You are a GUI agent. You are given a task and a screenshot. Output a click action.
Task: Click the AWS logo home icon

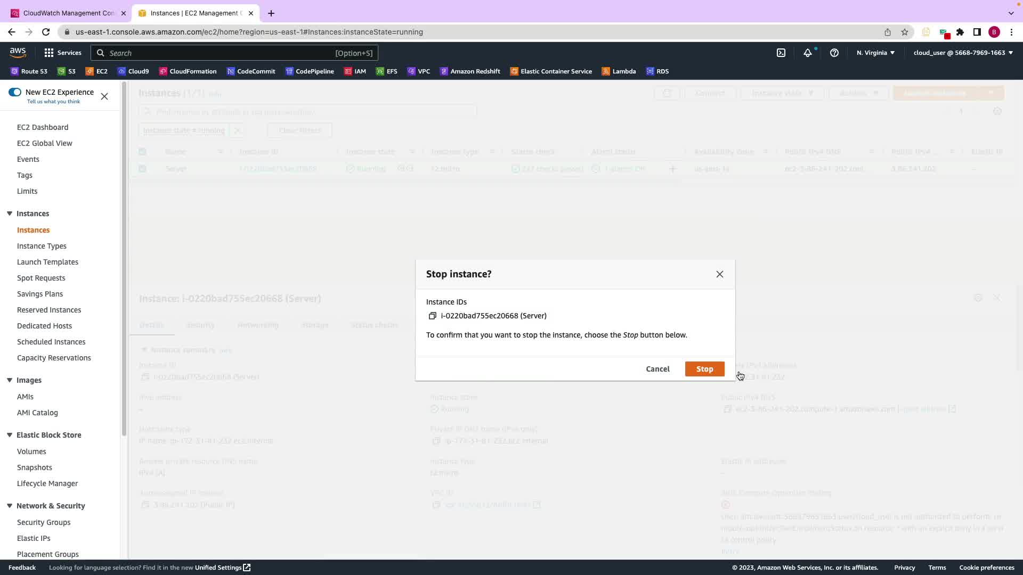[x=18, y=52]
